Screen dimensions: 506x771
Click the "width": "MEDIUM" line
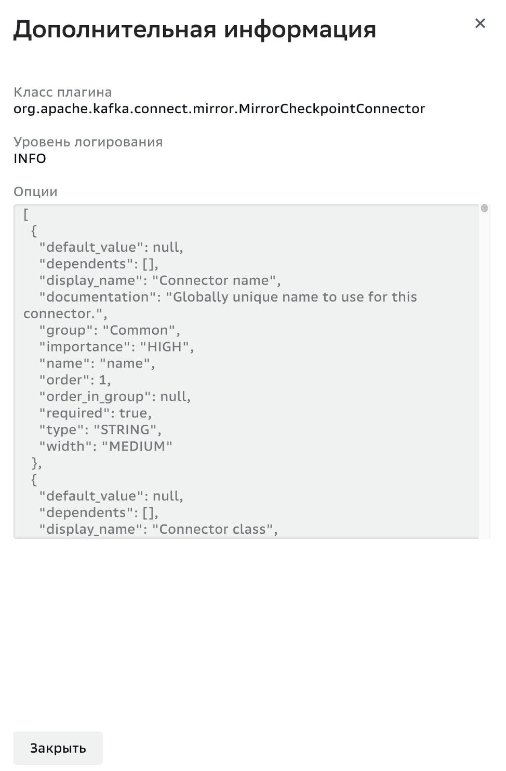click(105, 447)
